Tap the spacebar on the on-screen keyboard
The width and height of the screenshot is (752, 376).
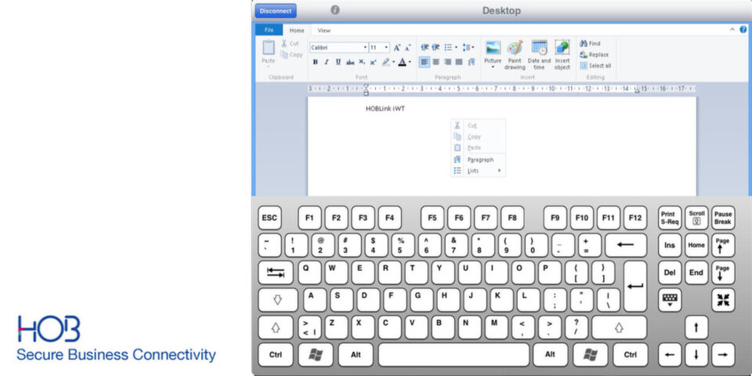click(454, 354)
